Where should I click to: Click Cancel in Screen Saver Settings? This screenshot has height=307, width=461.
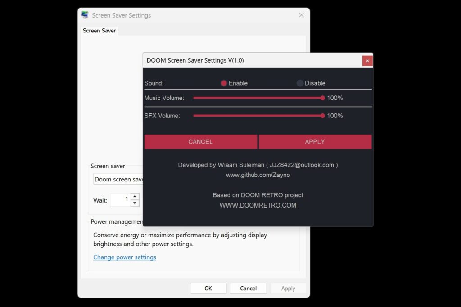coord(248,288)
